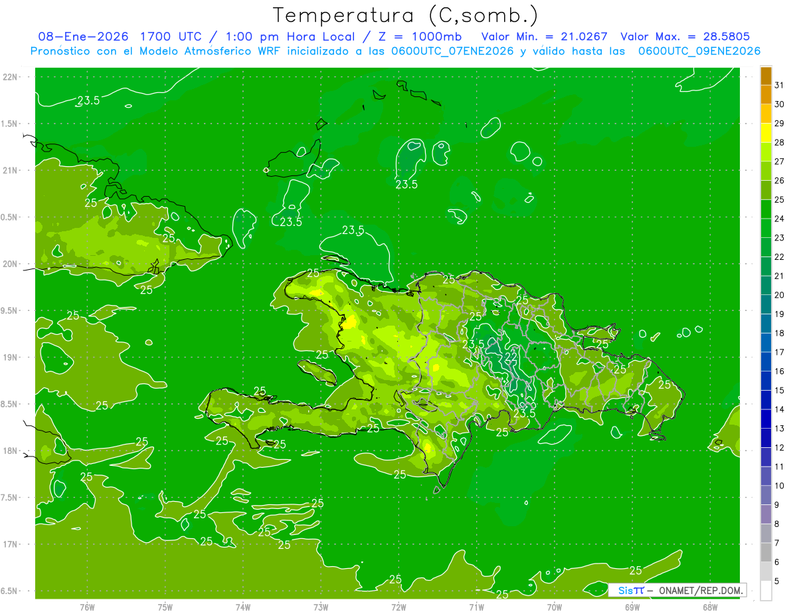Viewport: 797px width, 616px height.
Task: Click the "72W" longitude axis label
Action: coord(398,607)
